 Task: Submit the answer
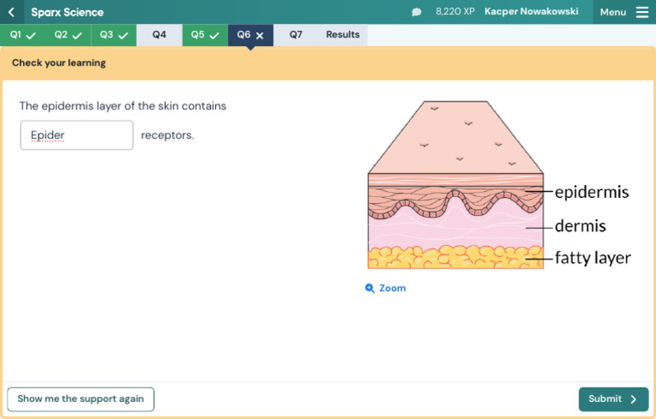613,399
